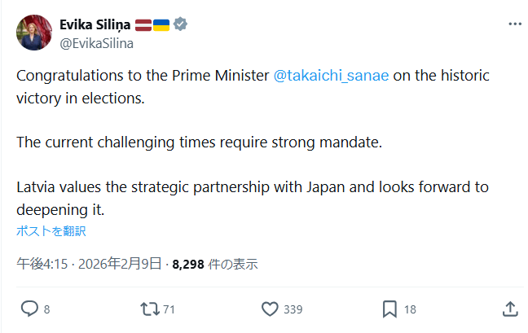Open Evika Siliņa's profile picture
This screenshot has height=333, width=528.
33,33
